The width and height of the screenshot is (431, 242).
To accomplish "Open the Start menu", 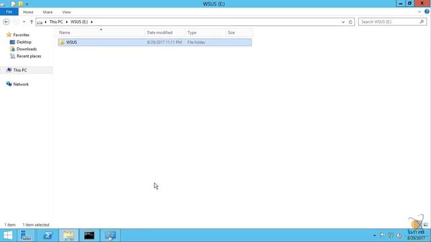I will click(8, 235).
